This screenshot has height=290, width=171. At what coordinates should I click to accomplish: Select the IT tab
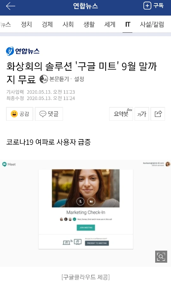pos(128,24)
